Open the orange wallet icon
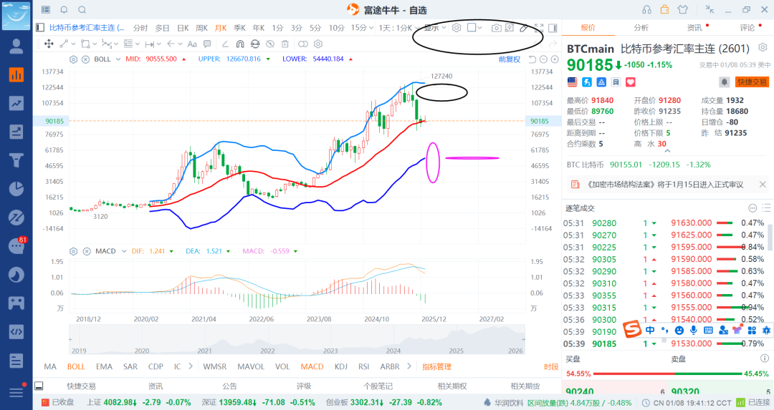This screenshot has height=410, width=774. point(665,9)
